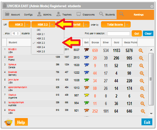Close the dialog with the X icon

tap(152, 6)
